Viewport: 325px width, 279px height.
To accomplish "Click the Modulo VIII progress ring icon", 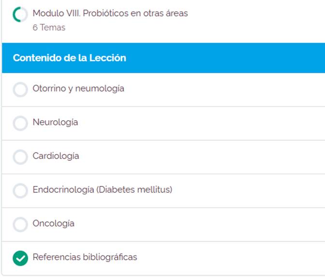I will 20,15.
